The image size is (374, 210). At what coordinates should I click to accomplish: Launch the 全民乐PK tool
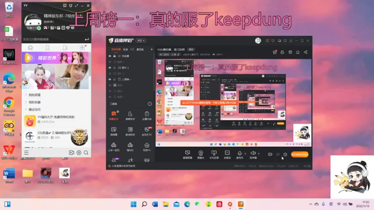click(147, 131)
